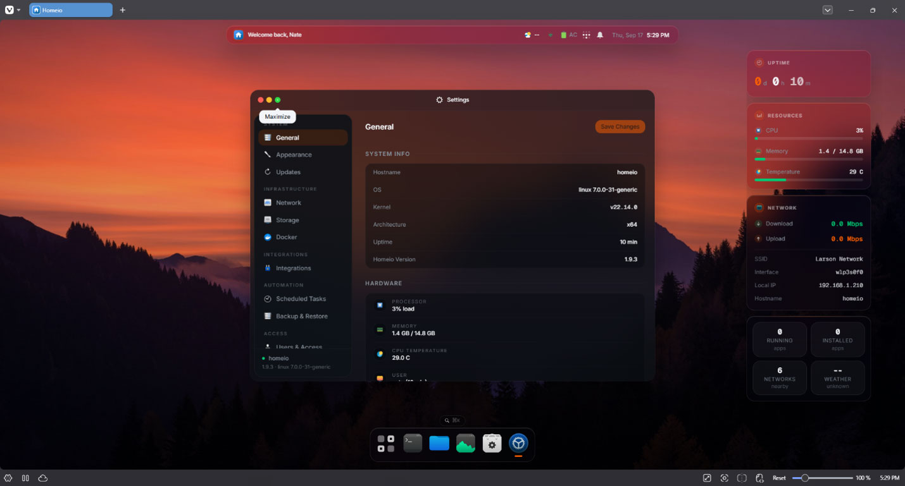
Task: Click the Running apps widget tile
Action: pos(780,339)
